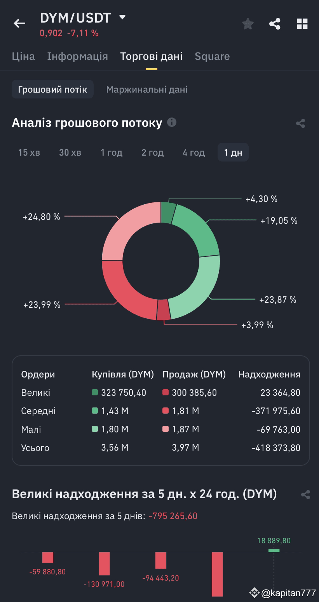
Task: Choose the 4 год timeframe
Action: pyautogui.click(x=193, y=152)
